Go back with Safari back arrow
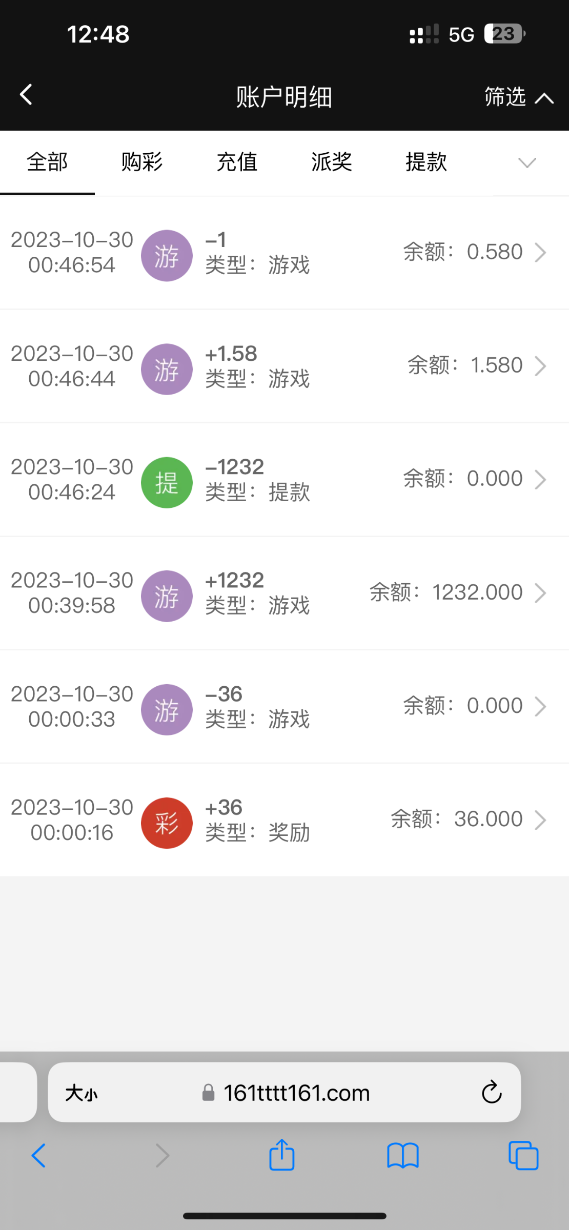569x1230 pixels. (x=39, y=1155)
